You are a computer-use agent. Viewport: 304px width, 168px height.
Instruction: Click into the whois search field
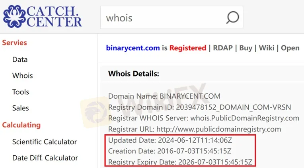click(x=171, y=17)
